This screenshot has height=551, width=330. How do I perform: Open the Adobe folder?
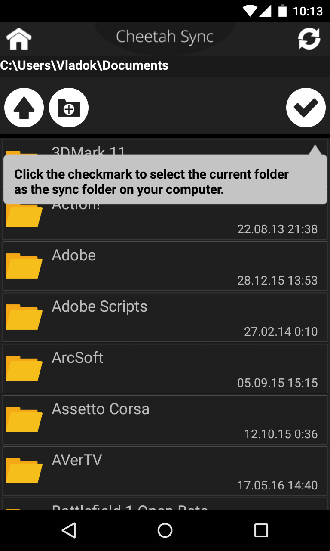[165, 266]
